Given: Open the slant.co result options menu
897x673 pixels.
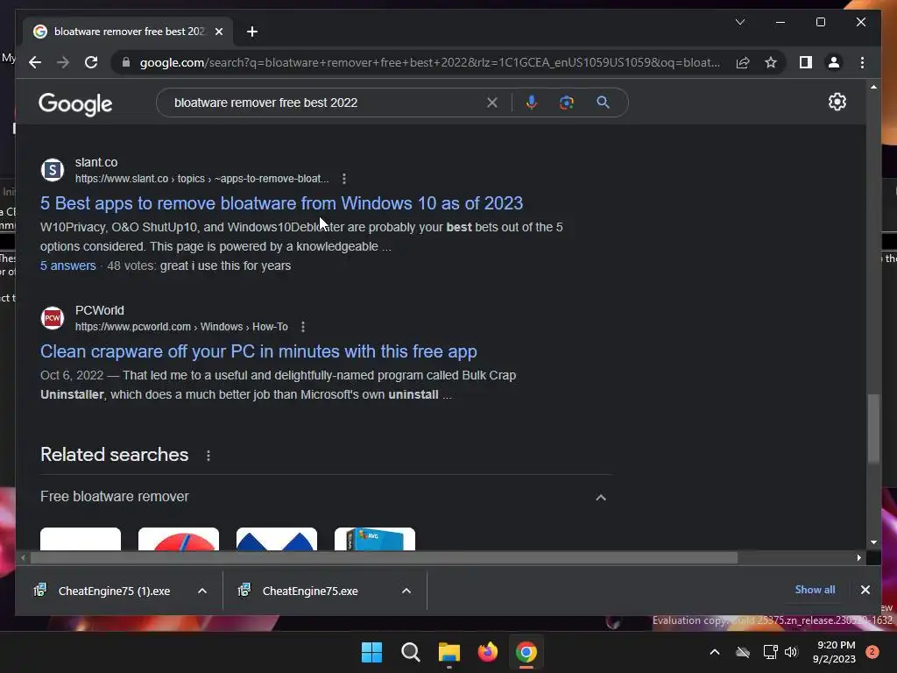Looking at the screenshot, I should coord(343,179).
